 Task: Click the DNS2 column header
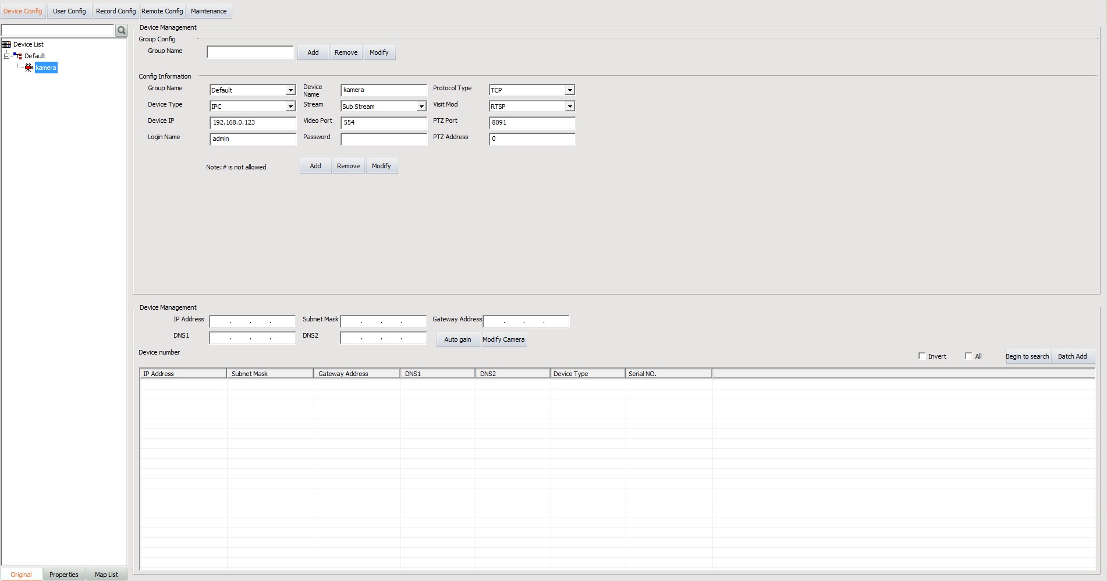coord(513,374)
